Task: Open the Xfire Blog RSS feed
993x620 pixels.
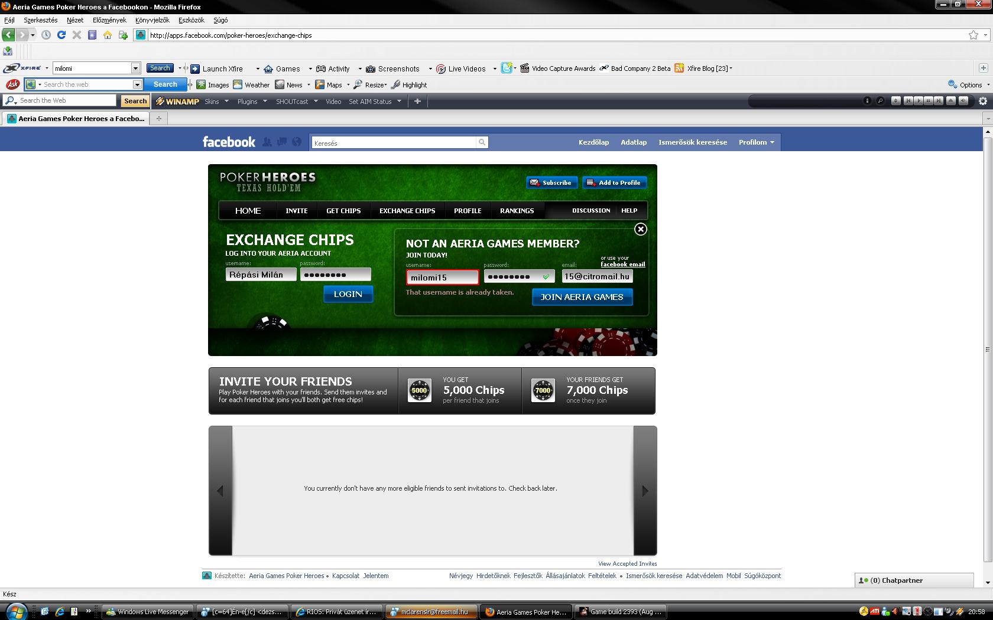Action: [x=703, y=68]
